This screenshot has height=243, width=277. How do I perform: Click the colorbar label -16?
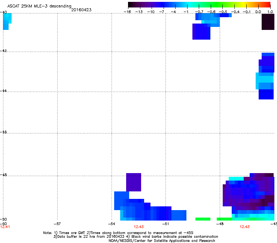(127, 12)
